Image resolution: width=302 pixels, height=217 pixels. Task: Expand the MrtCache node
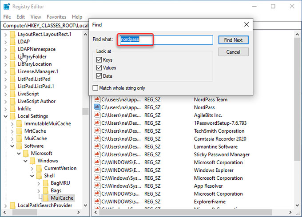(x=12, y=131)
